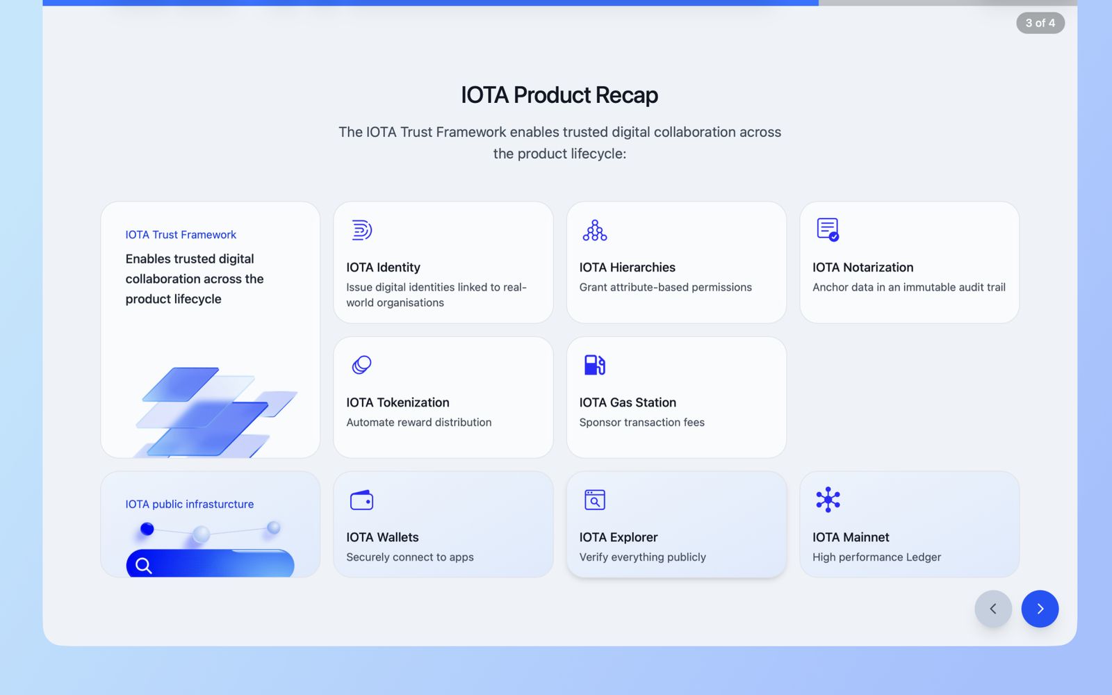Click the '3 of 4' page indicator

1040,23
